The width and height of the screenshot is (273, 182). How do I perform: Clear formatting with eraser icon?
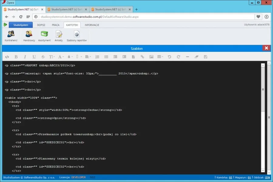[197, 57]
